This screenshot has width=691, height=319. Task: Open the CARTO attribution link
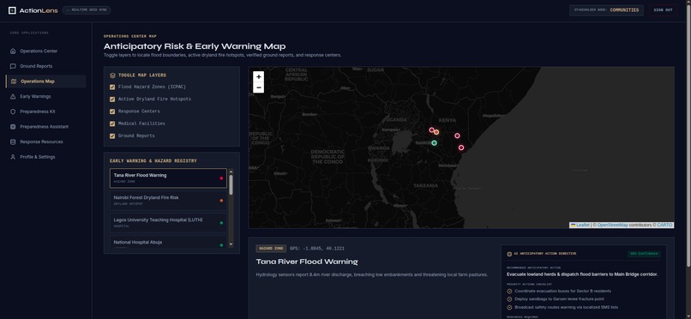pyautogui.click(x=664, y=226)
